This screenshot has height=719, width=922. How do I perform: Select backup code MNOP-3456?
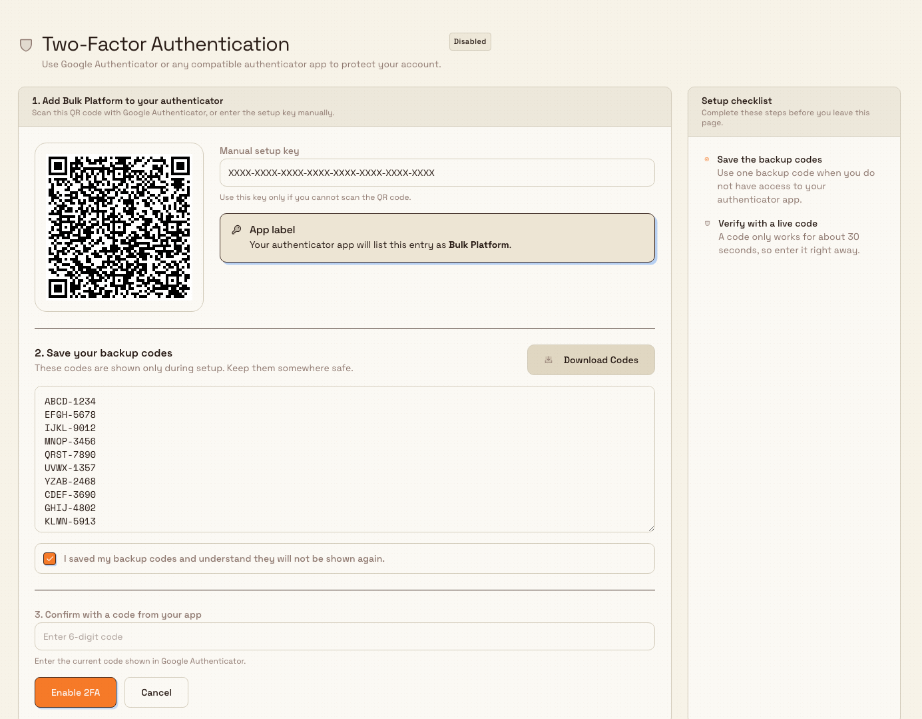coord(70,441)
